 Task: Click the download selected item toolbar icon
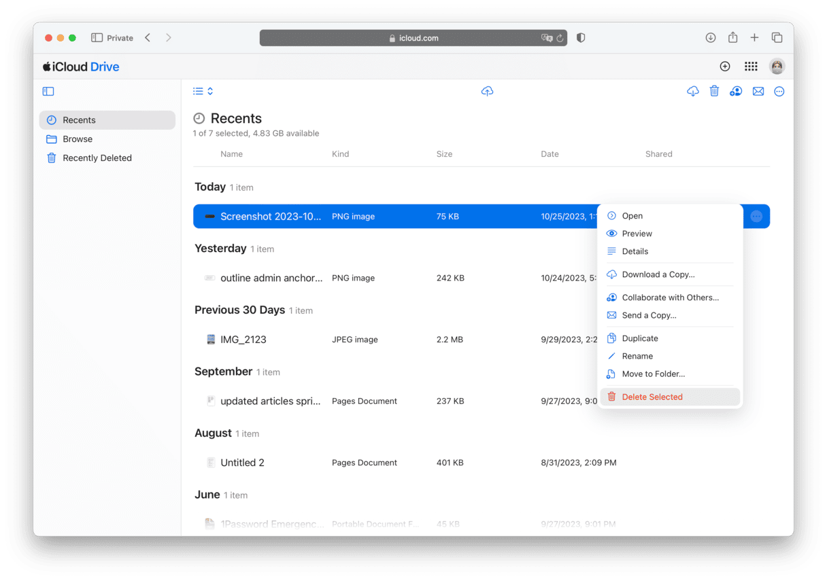point(693,91)
